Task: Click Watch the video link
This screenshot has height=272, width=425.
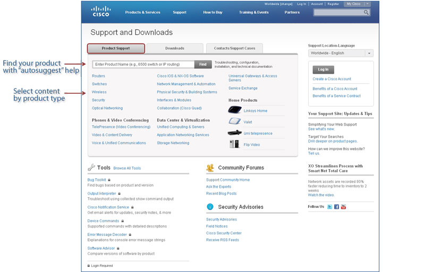Action: click(321, 195)
